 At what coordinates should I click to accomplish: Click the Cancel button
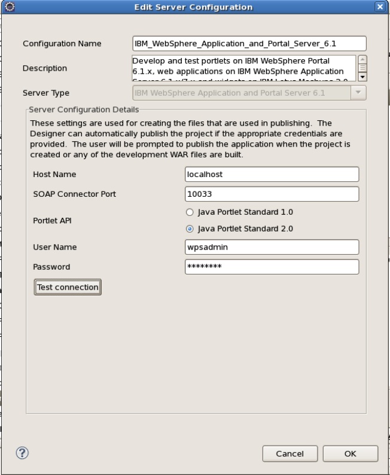290,453
